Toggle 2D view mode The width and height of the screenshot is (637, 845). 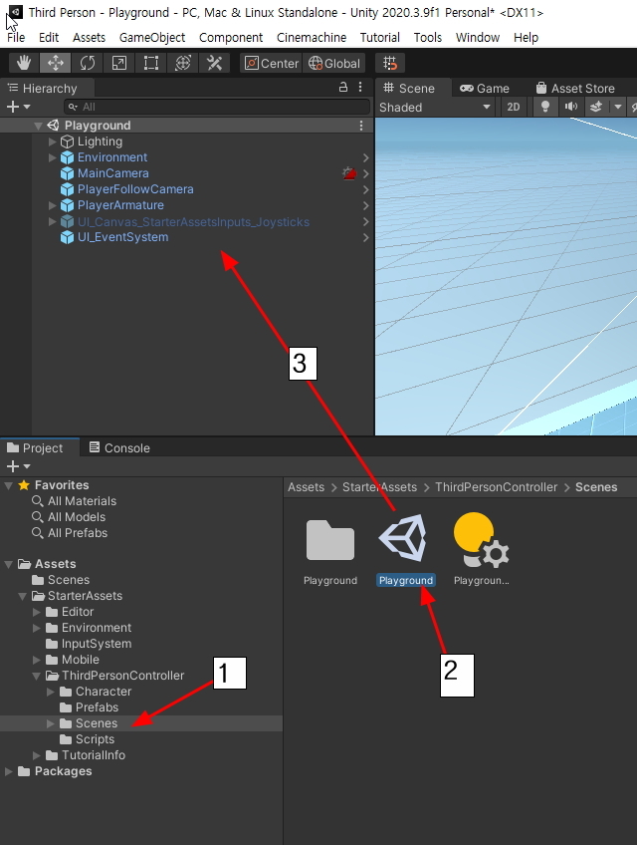(514, 107)
